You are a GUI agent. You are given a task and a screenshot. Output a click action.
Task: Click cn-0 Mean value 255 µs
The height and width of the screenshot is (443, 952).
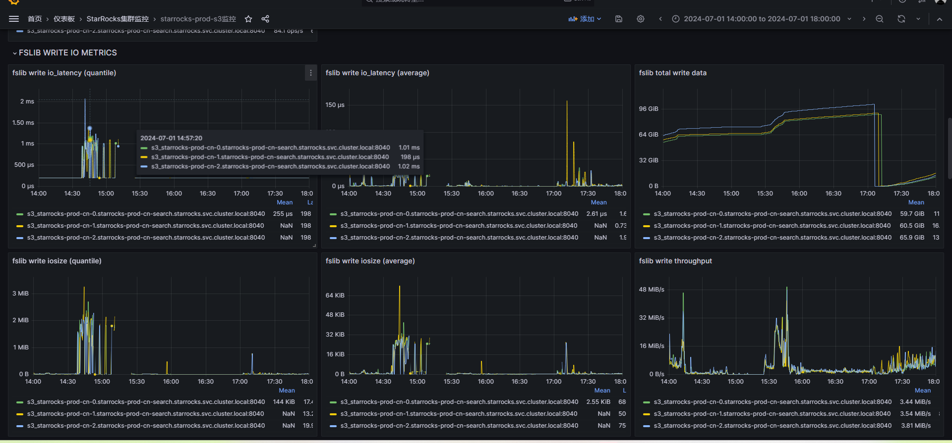pos(283,214)
